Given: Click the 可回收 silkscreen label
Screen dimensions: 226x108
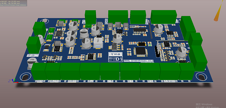Looking at the screenshot, I should coord(115,54).
